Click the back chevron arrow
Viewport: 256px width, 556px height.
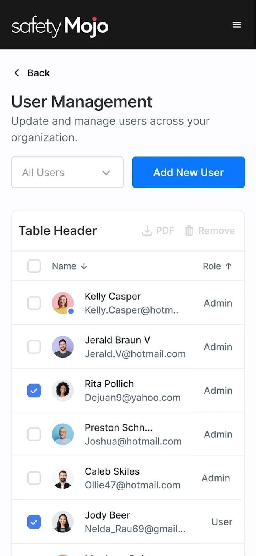pyautogui.click(x=16, y=73)
